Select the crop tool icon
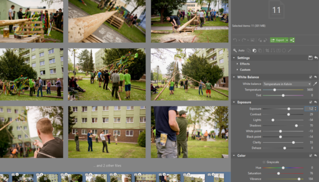 [x=267, y=51]
